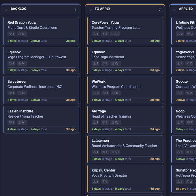Open the Esalen Institute card title
The height and width of the screenshot is (196, 196).
(x=20, y=111)
